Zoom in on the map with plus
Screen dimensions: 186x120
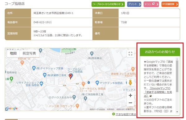pyautogui.click(x=131, y=95)
